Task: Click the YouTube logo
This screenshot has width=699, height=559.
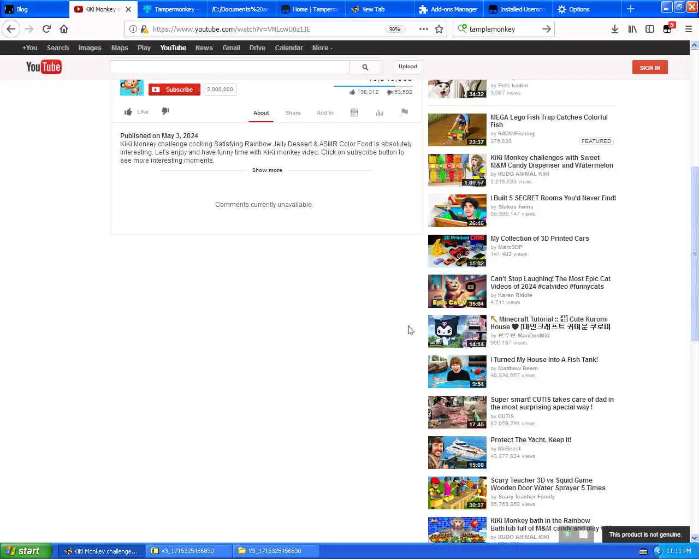Action: (x=44, y=67)
